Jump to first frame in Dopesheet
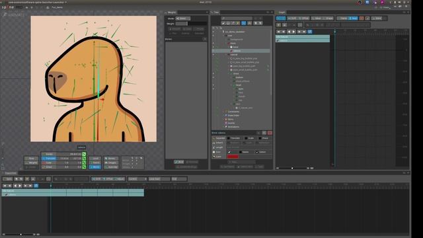Viewport: 423px width, 238px height. click(x=5, y=186)
